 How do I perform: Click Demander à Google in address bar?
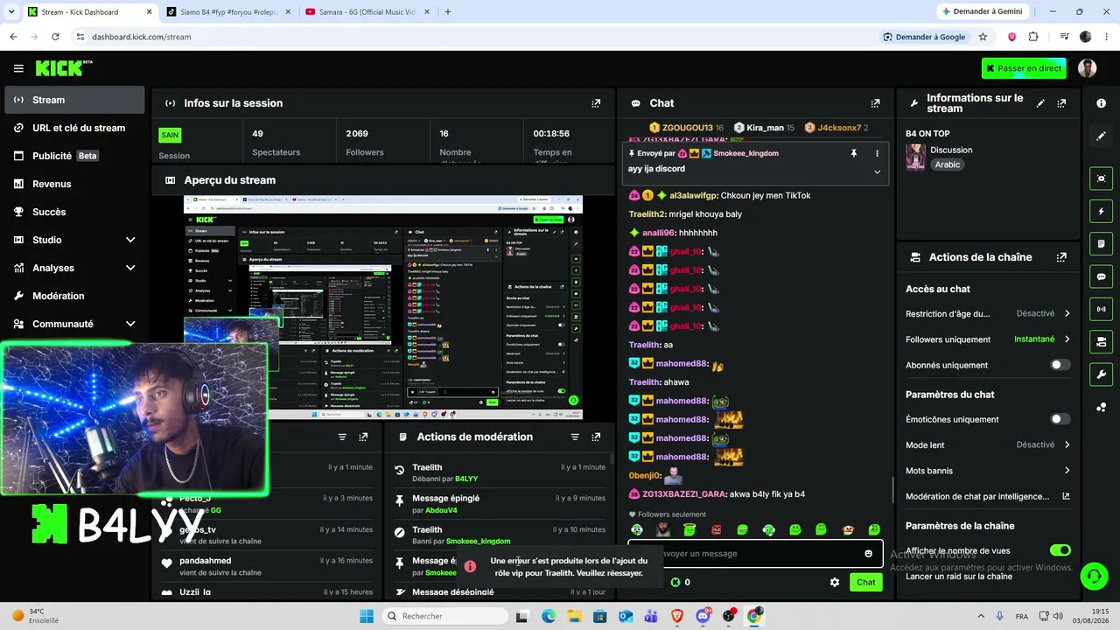click(x=924, y=37)
